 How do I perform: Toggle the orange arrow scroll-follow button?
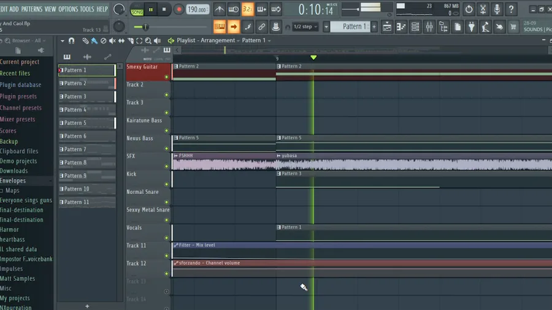pos(234,27)
